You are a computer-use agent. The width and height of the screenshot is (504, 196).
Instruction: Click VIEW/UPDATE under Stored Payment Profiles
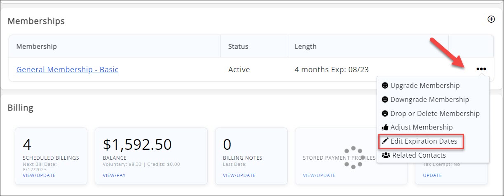[319, 175]
